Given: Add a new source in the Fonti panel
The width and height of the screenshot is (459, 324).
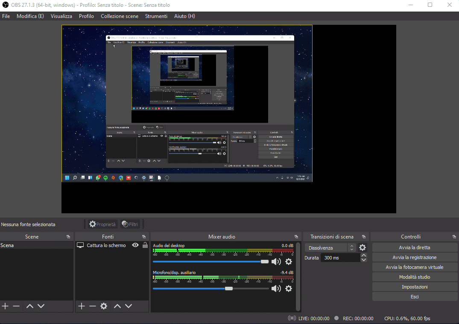Looking at the screenshot, I should [82, 306].
